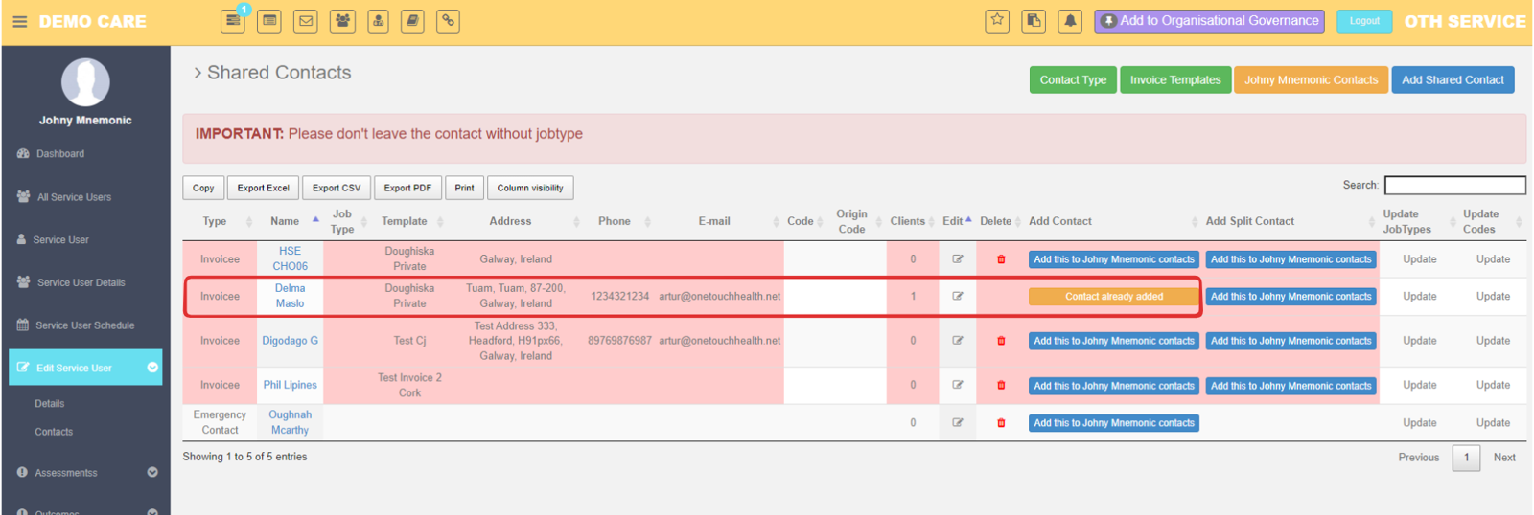Click the Add Shared Contact button
The width and height of the screenshot is (1534, 515).
(x=1453, y=79)
